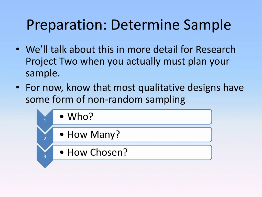
Task: Select the "How Many?" list text
Action: [x=93, y=135]
